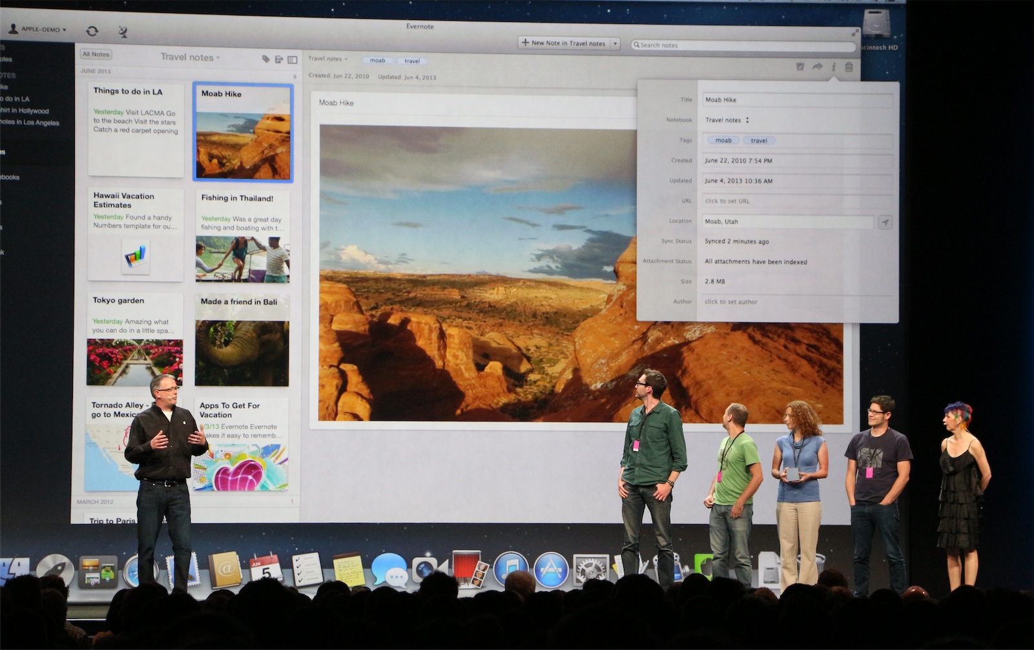Screen dimensions: 1034x650
Task: Open Reminders from the Dock
Action: (x=307, y=569)
